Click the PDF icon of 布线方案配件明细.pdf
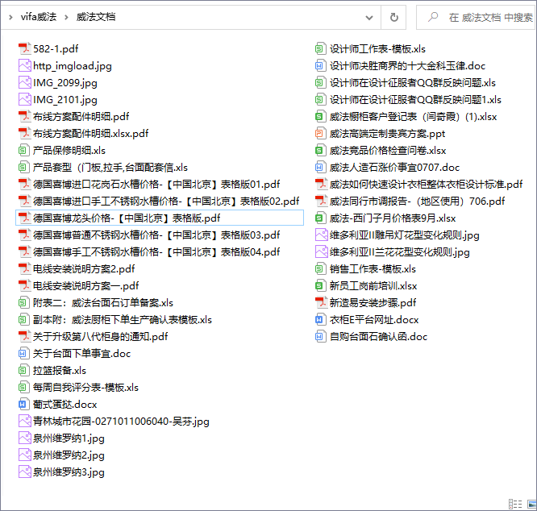The image size is (537, 511). (x=24, y=116)
